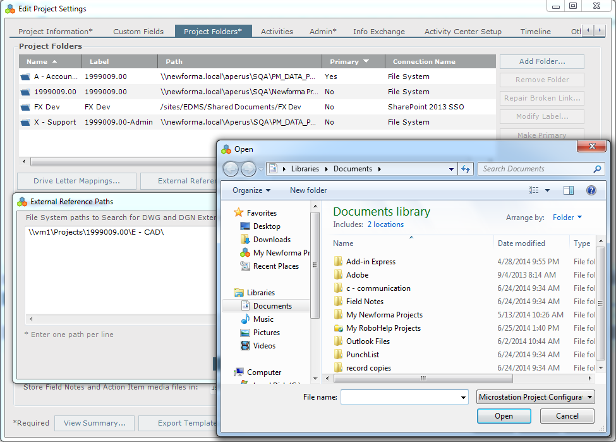This screenshot has height=442, width=616.
Task: Click the Videos library icon
Action: coord(245,346)
